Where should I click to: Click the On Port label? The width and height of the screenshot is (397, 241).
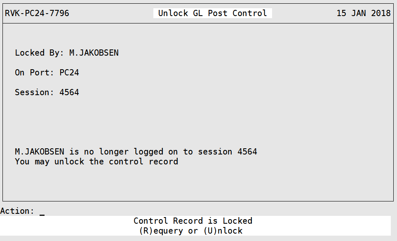tap(35, 73)
